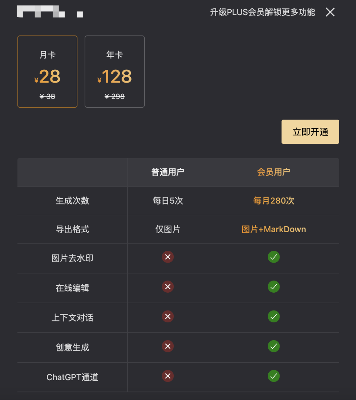Click the 每月280次 member quota text
The height and width of the screenshot is (400, 356).
274,201
